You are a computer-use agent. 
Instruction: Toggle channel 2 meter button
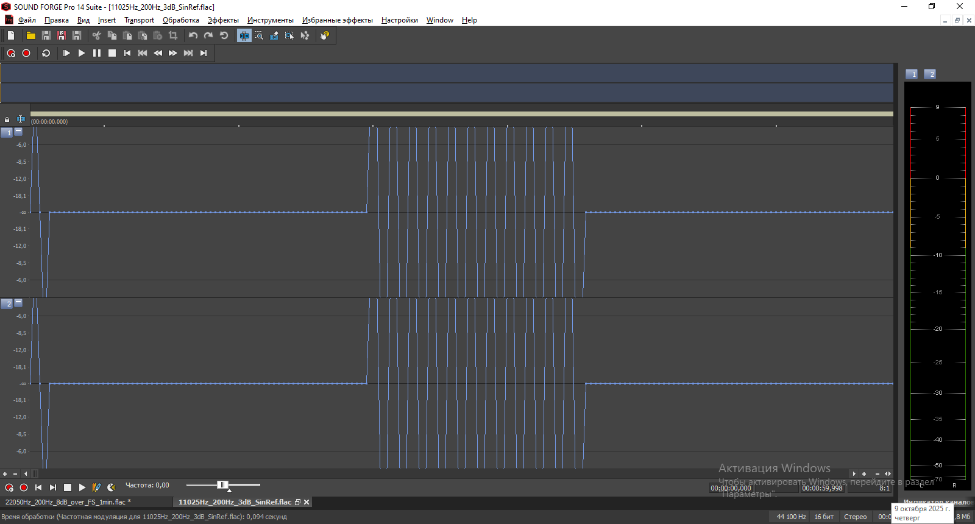coord(930,74)
